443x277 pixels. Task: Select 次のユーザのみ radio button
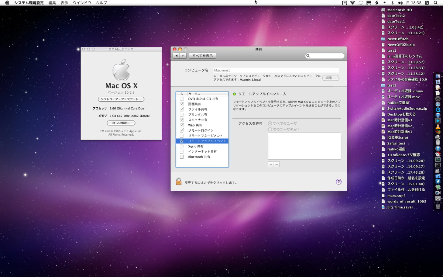[x=270, y=129]
